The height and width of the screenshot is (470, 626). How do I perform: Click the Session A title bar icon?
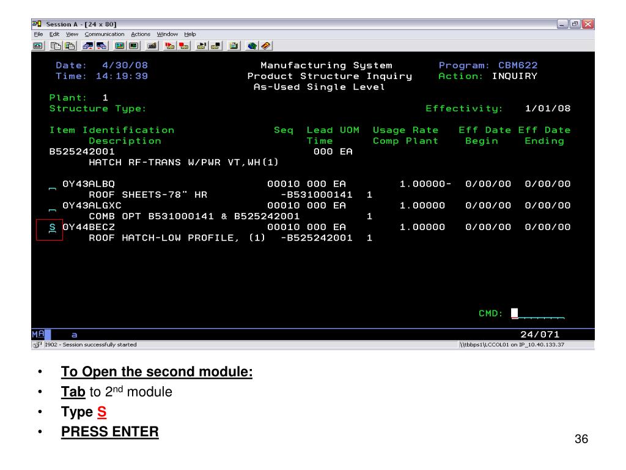pos(37,24)
